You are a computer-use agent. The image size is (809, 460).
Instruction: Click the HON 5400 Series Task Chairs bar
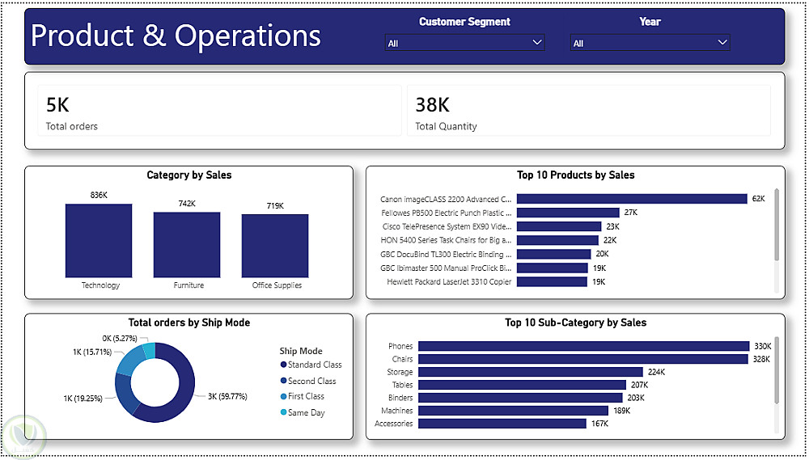tap(557, 240)
